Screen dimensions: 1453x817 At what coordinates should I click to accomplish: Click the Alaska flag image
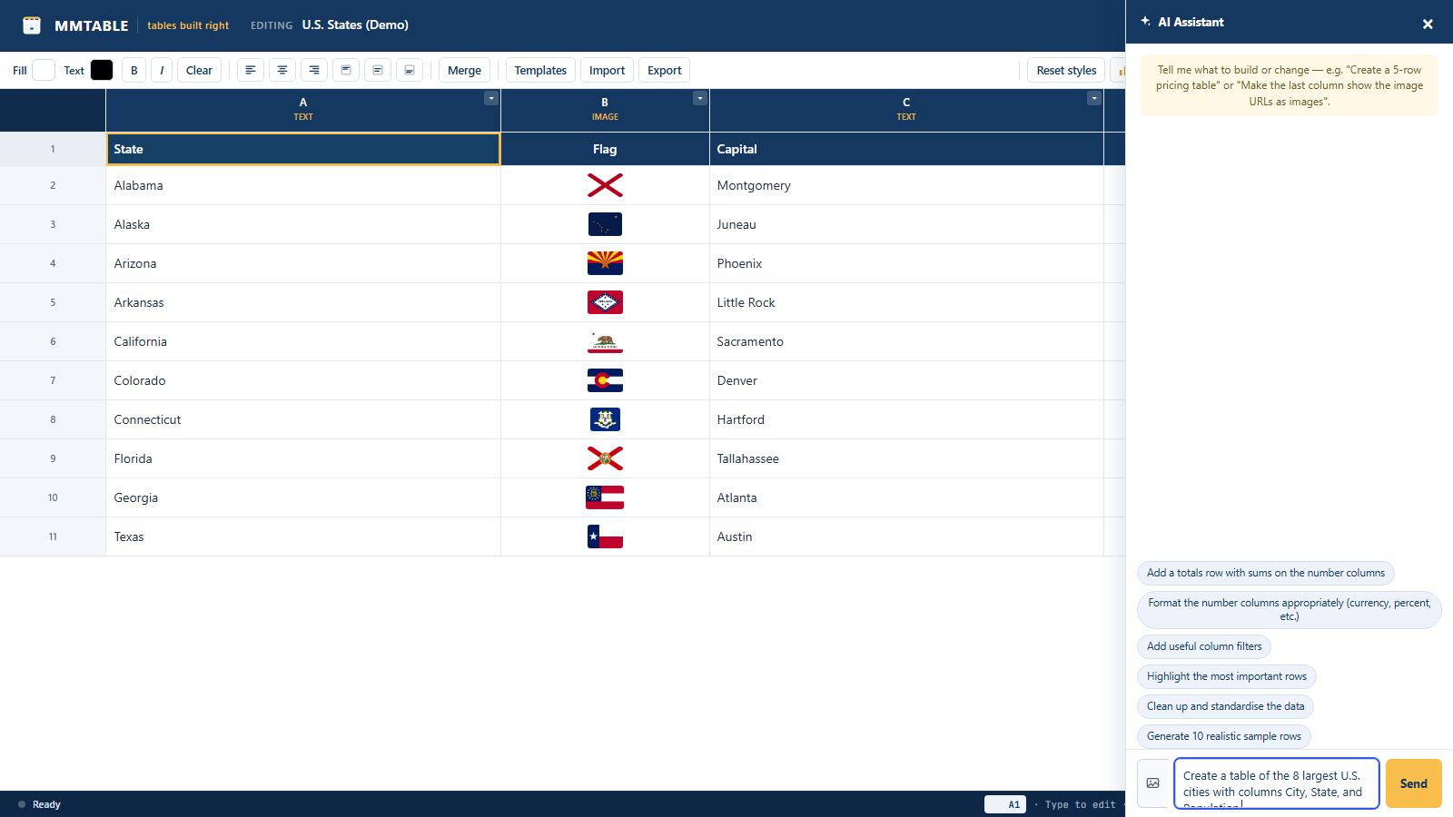tap(605, 224)
